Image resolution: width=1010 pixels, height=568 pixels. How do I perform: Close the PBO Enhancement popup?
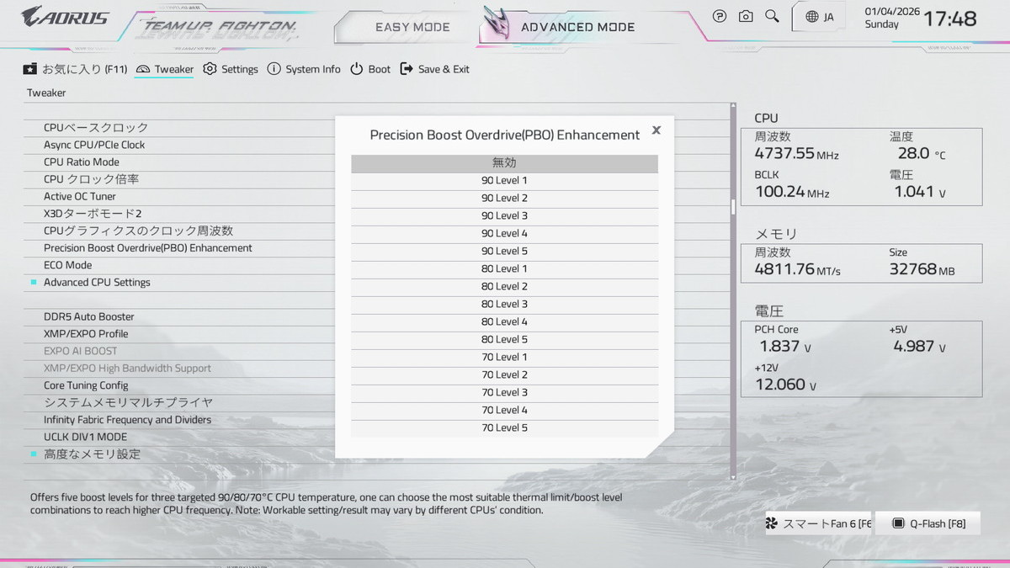tap(656, 130)
